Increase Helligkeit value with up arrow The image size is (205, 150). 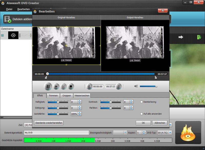click(80, 101)
